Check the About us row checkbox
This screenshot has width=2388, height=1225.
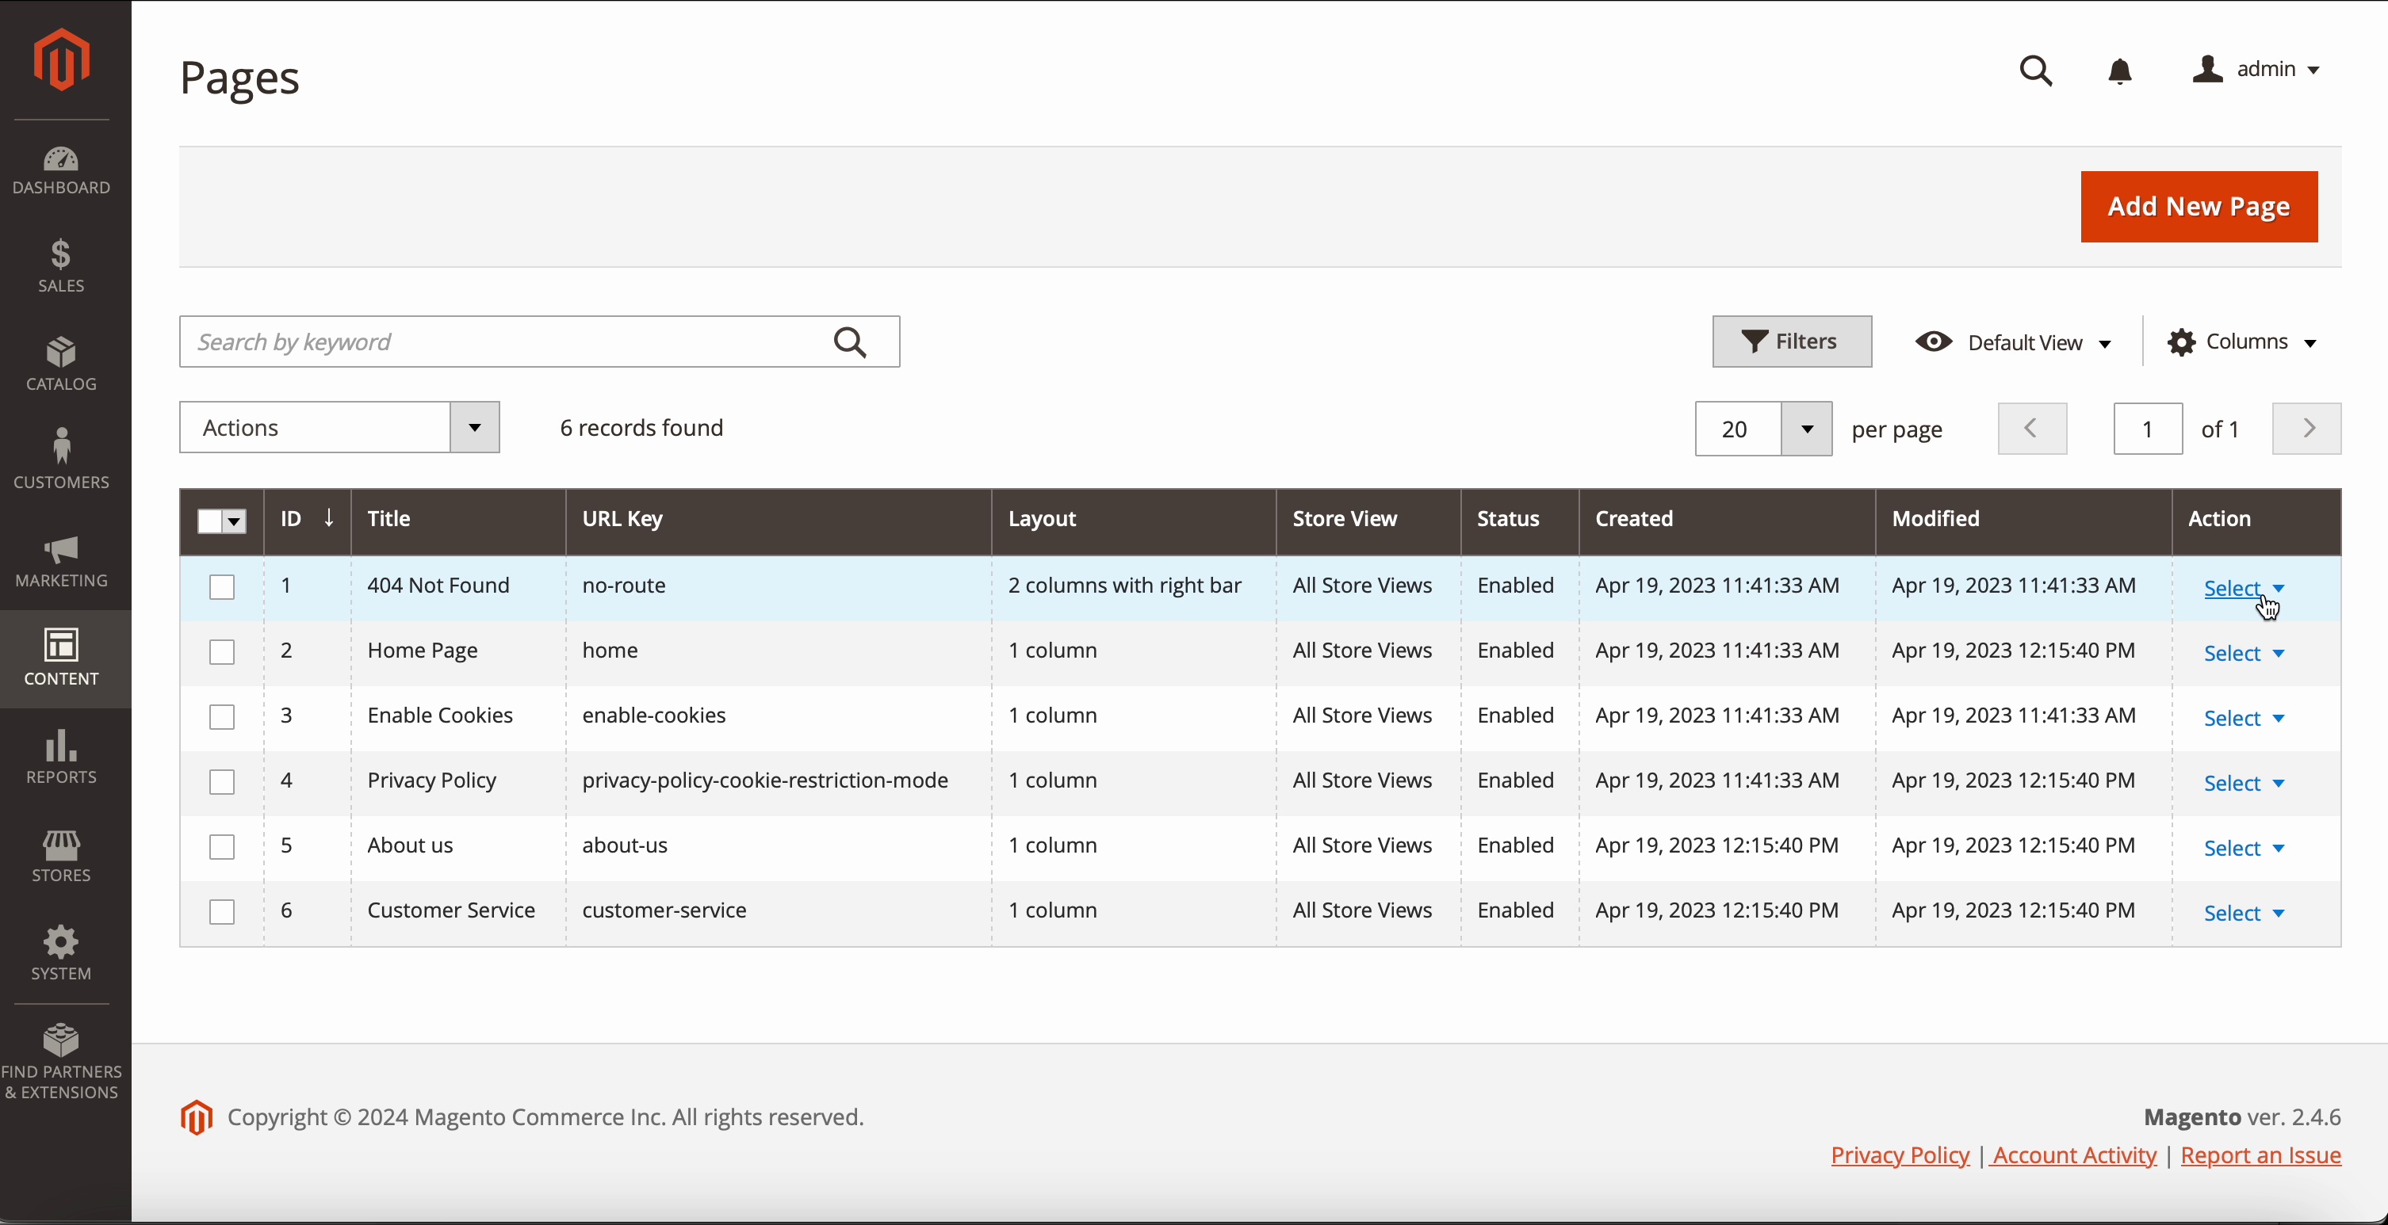(x=221, y=847)
